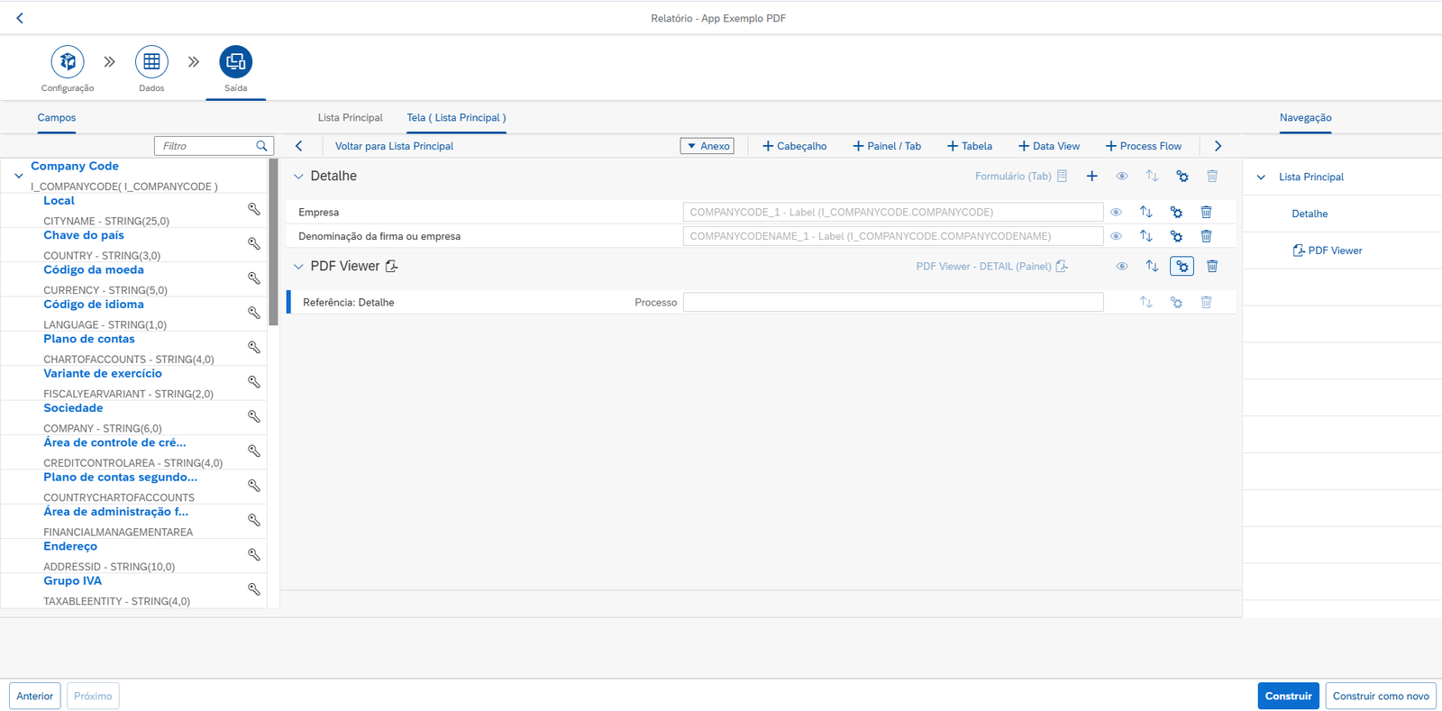The height and width of the screenshot is (711, 1442).
Task: Click the Campos list vertical scrollbar
Action: (x=273, y=242)
